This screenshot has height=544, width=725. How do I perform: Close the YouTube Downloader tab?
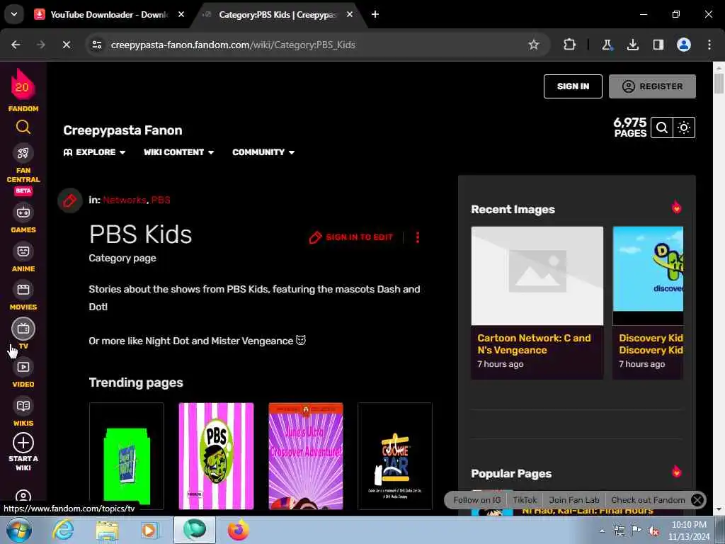181,14
